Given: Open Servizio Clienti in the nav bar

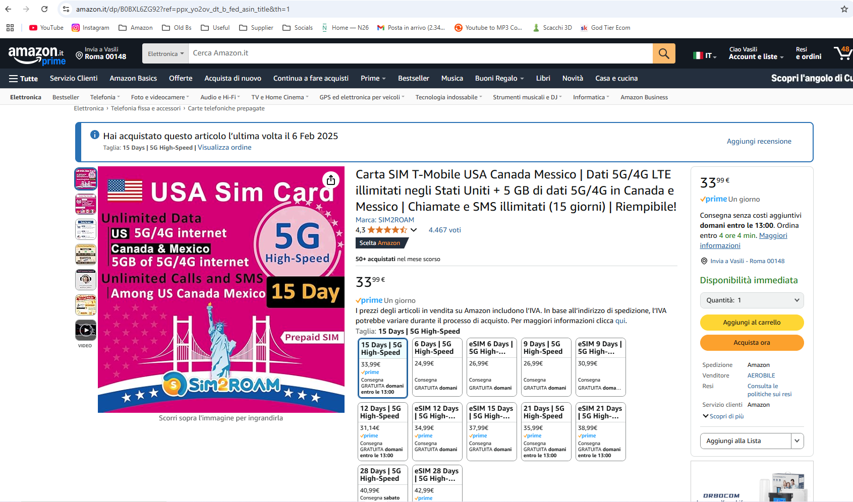Looking at the screenshot, I should [x=74, y=79].
